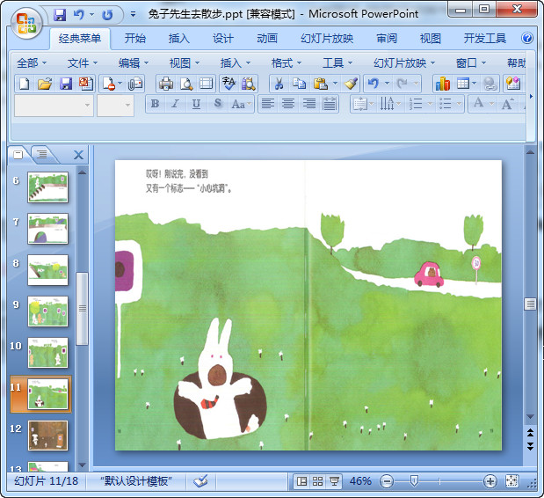Switch to outline tab in pane
This screenshot has width=544, height=498.
click(42, 154)
